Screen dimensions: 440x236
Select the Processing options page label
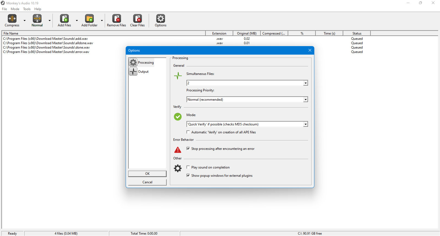click(x=146, y=63)
